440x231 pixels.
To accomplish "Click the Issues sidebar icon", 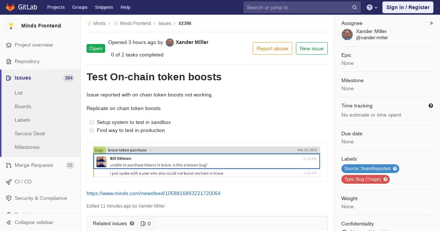I will pos(9,78).
